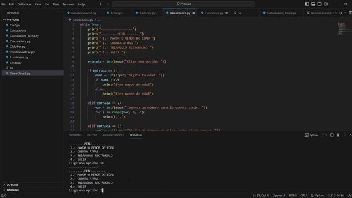The image size is (352, 198).
Task: Open the OUTPUT panel tab
Action: click(x=92, y=135)
